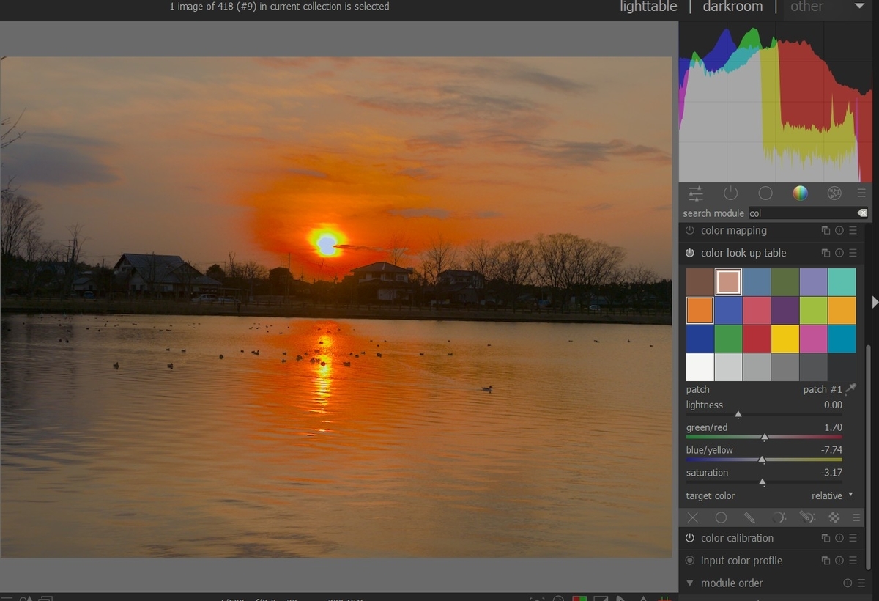Select the effects module group (stars icon)
The height and width of the screenshot is (601, 879).
pyautogui.click(x=834, y=193)
